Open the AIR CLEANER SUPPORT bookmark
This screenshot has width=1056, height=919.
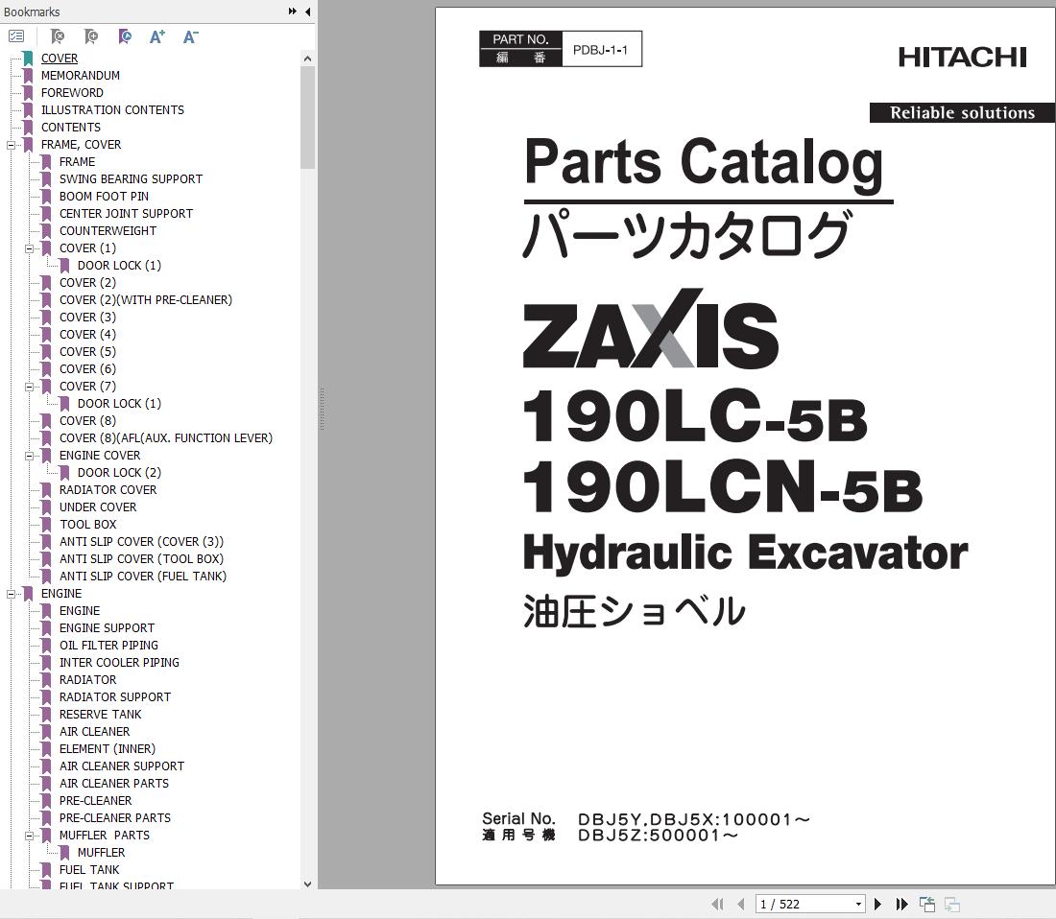coord(121,766)
